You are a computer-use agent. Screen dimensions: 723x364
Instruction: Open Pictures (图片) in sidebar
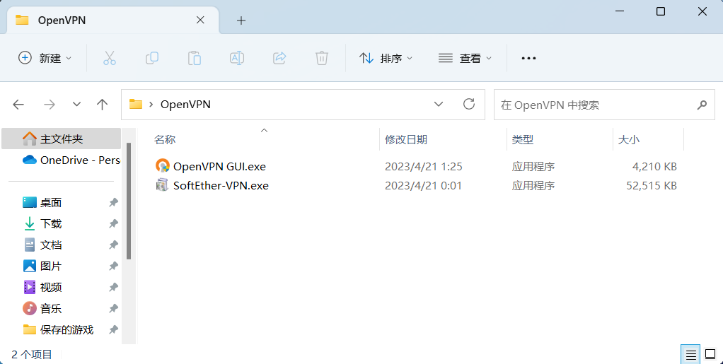tap(51, 266)
